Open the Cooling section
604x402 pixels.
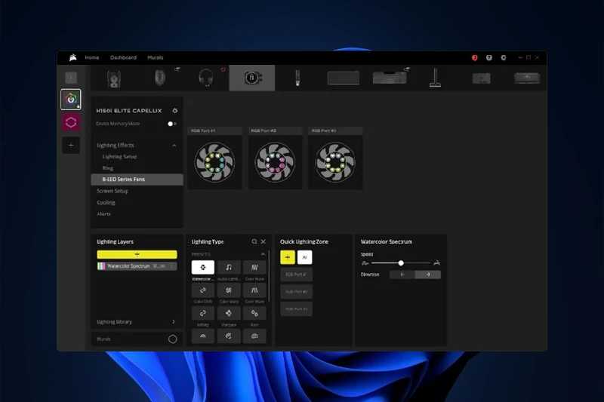tap(106, 202)
